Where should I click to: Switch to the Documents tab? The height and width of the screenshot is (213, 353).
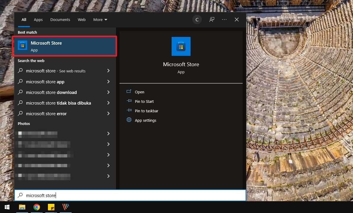[x=60, y=19]
